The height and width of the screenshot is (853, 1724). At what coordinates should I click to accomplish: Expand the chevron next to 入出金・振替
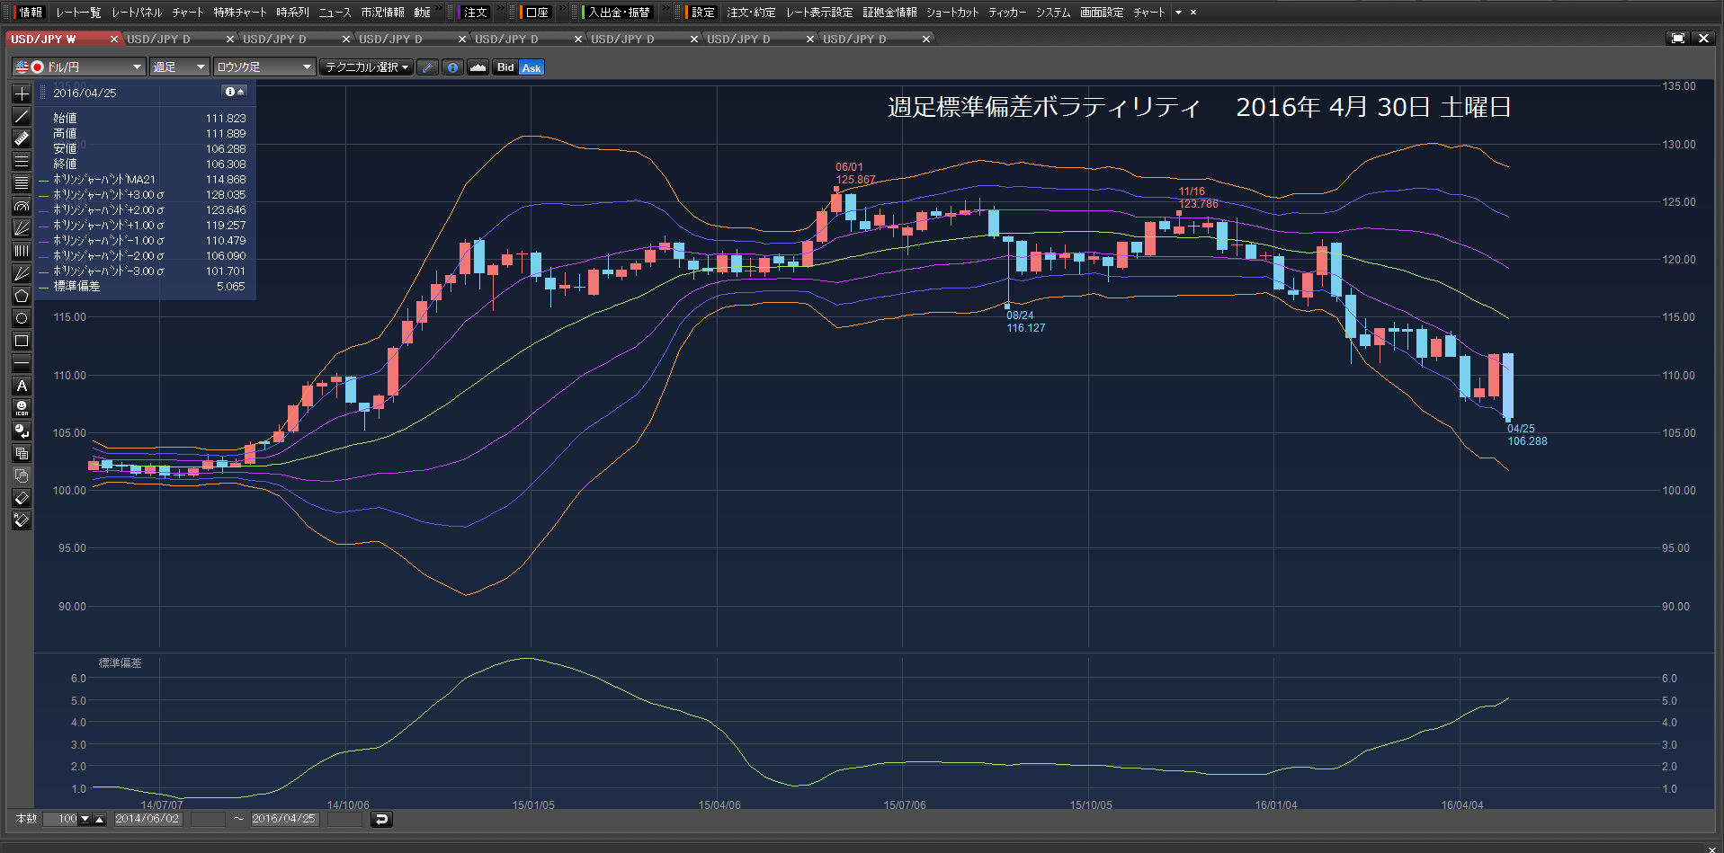click(665, 10)
